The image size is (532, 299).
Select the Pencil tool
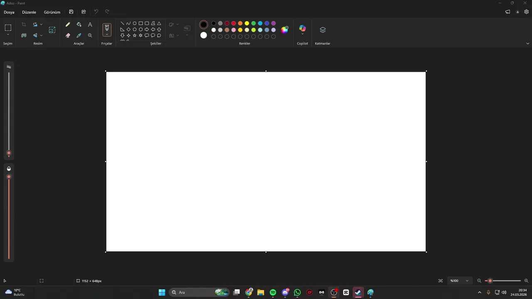coord(68,25)
